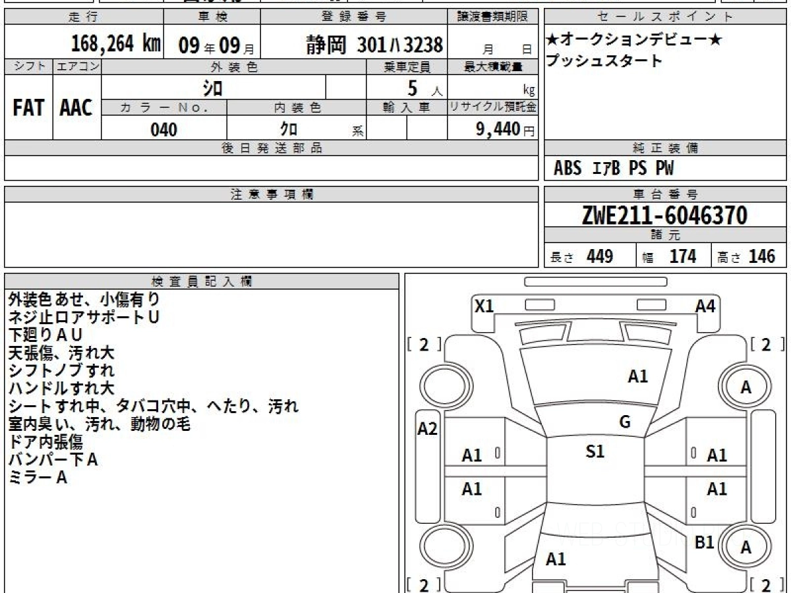Click the 登録番号 header

pos(355,17)
